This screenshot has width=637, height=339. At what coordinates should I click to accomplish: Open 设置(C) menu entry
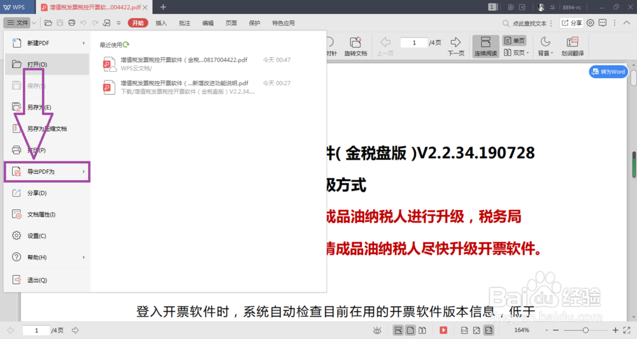[x=47, y=235]
